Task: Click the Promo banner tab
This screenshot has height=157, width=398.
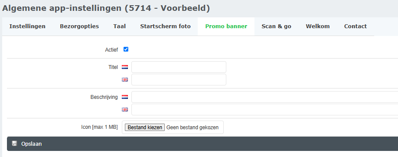Action: coord(226,26)
